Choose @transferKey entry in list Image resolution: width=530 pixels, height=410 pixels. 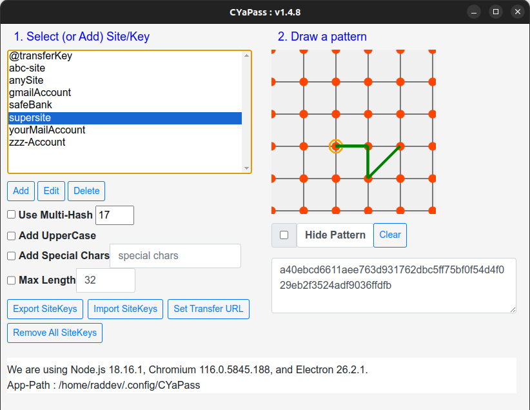(41, 56)
